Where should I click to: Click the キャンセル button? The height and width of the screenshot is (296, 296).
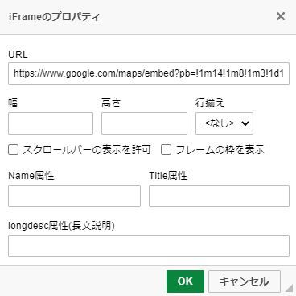tap(245, 281)
